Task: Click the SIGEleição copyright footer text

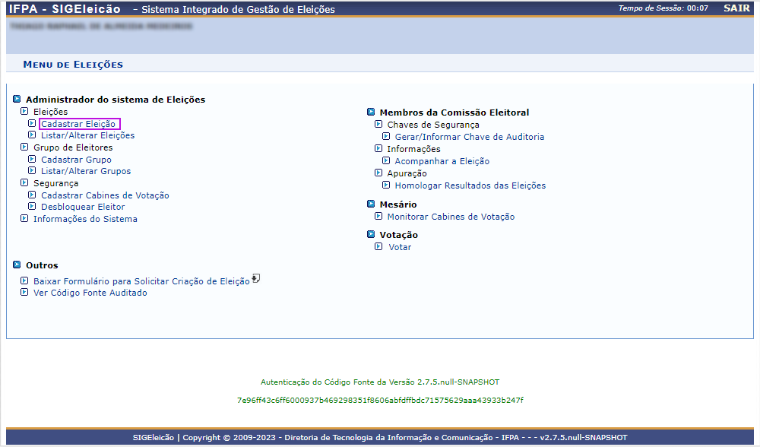Action: (x=380, y=437)
